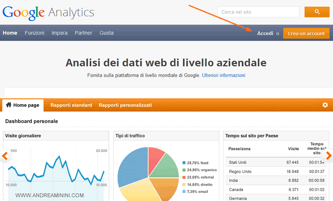333x201 pixels.
Task: Click the 'Tipi di traffico' widget title
Action: [130, 136]
